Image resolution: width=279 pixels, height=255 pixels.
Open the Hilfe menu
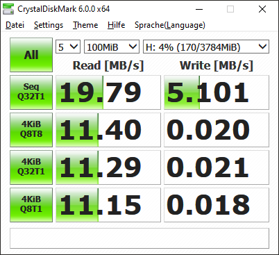116,25
